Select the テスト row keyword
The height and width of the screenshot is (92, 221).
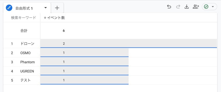coord(26,80)
